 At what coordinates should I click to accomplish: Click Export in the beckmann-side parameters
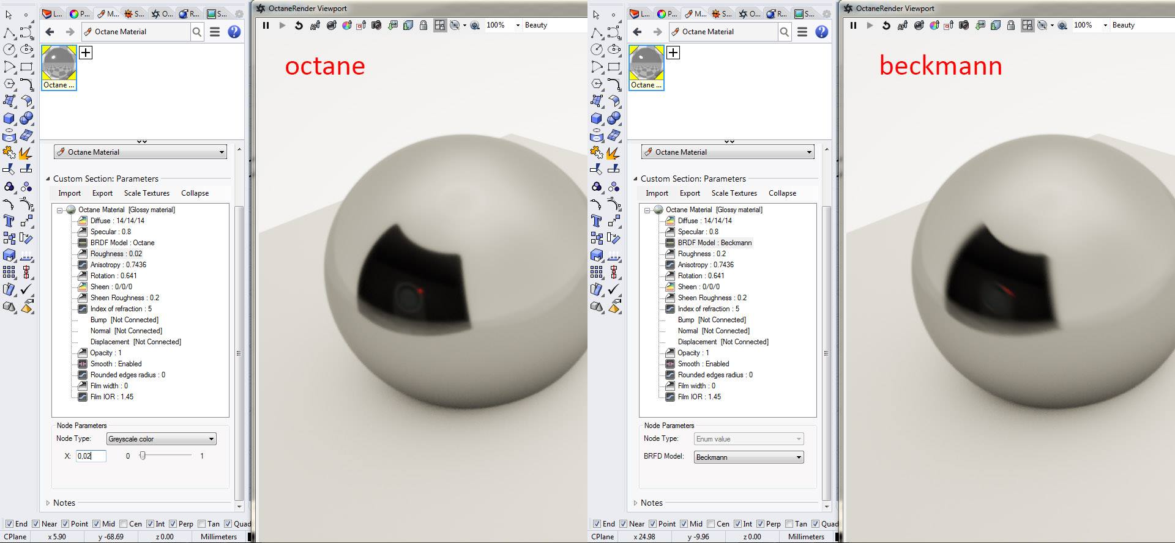point(690,193)
